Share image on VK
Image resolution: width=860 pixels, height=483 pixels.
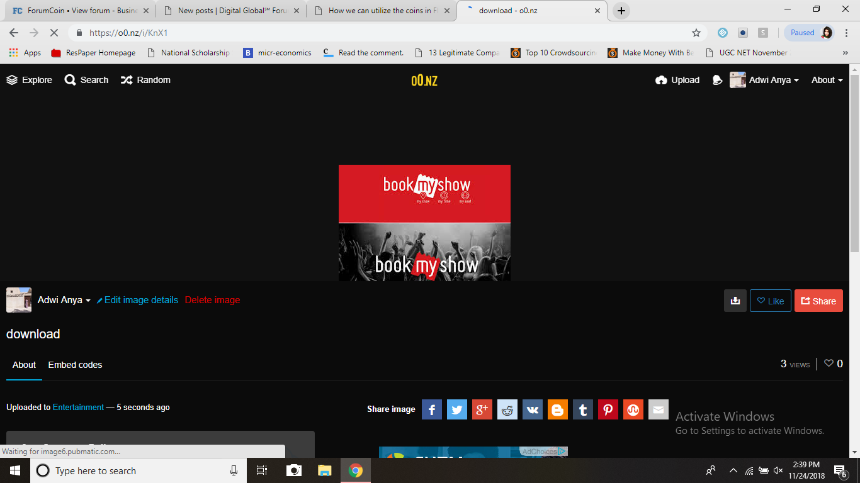pos(533,409)
